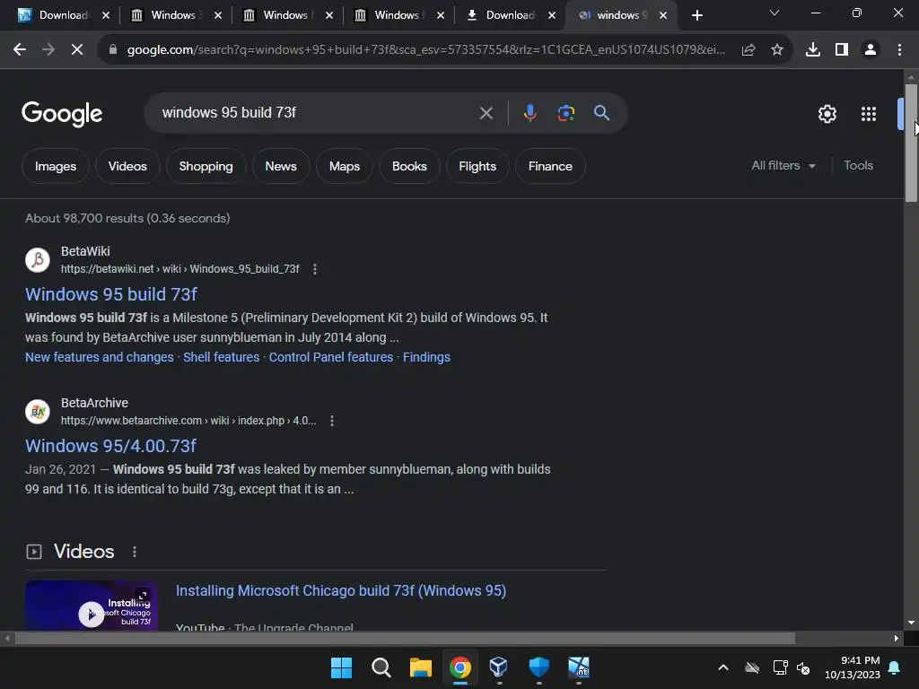The width and height of the screenshot is (919, 689).
Task: Open File Explorer from taskbar
Action: tap(420, 667)
